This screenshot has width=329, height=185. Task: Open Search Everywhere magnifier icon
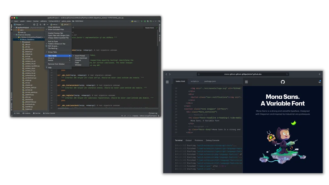click(159, 21)
